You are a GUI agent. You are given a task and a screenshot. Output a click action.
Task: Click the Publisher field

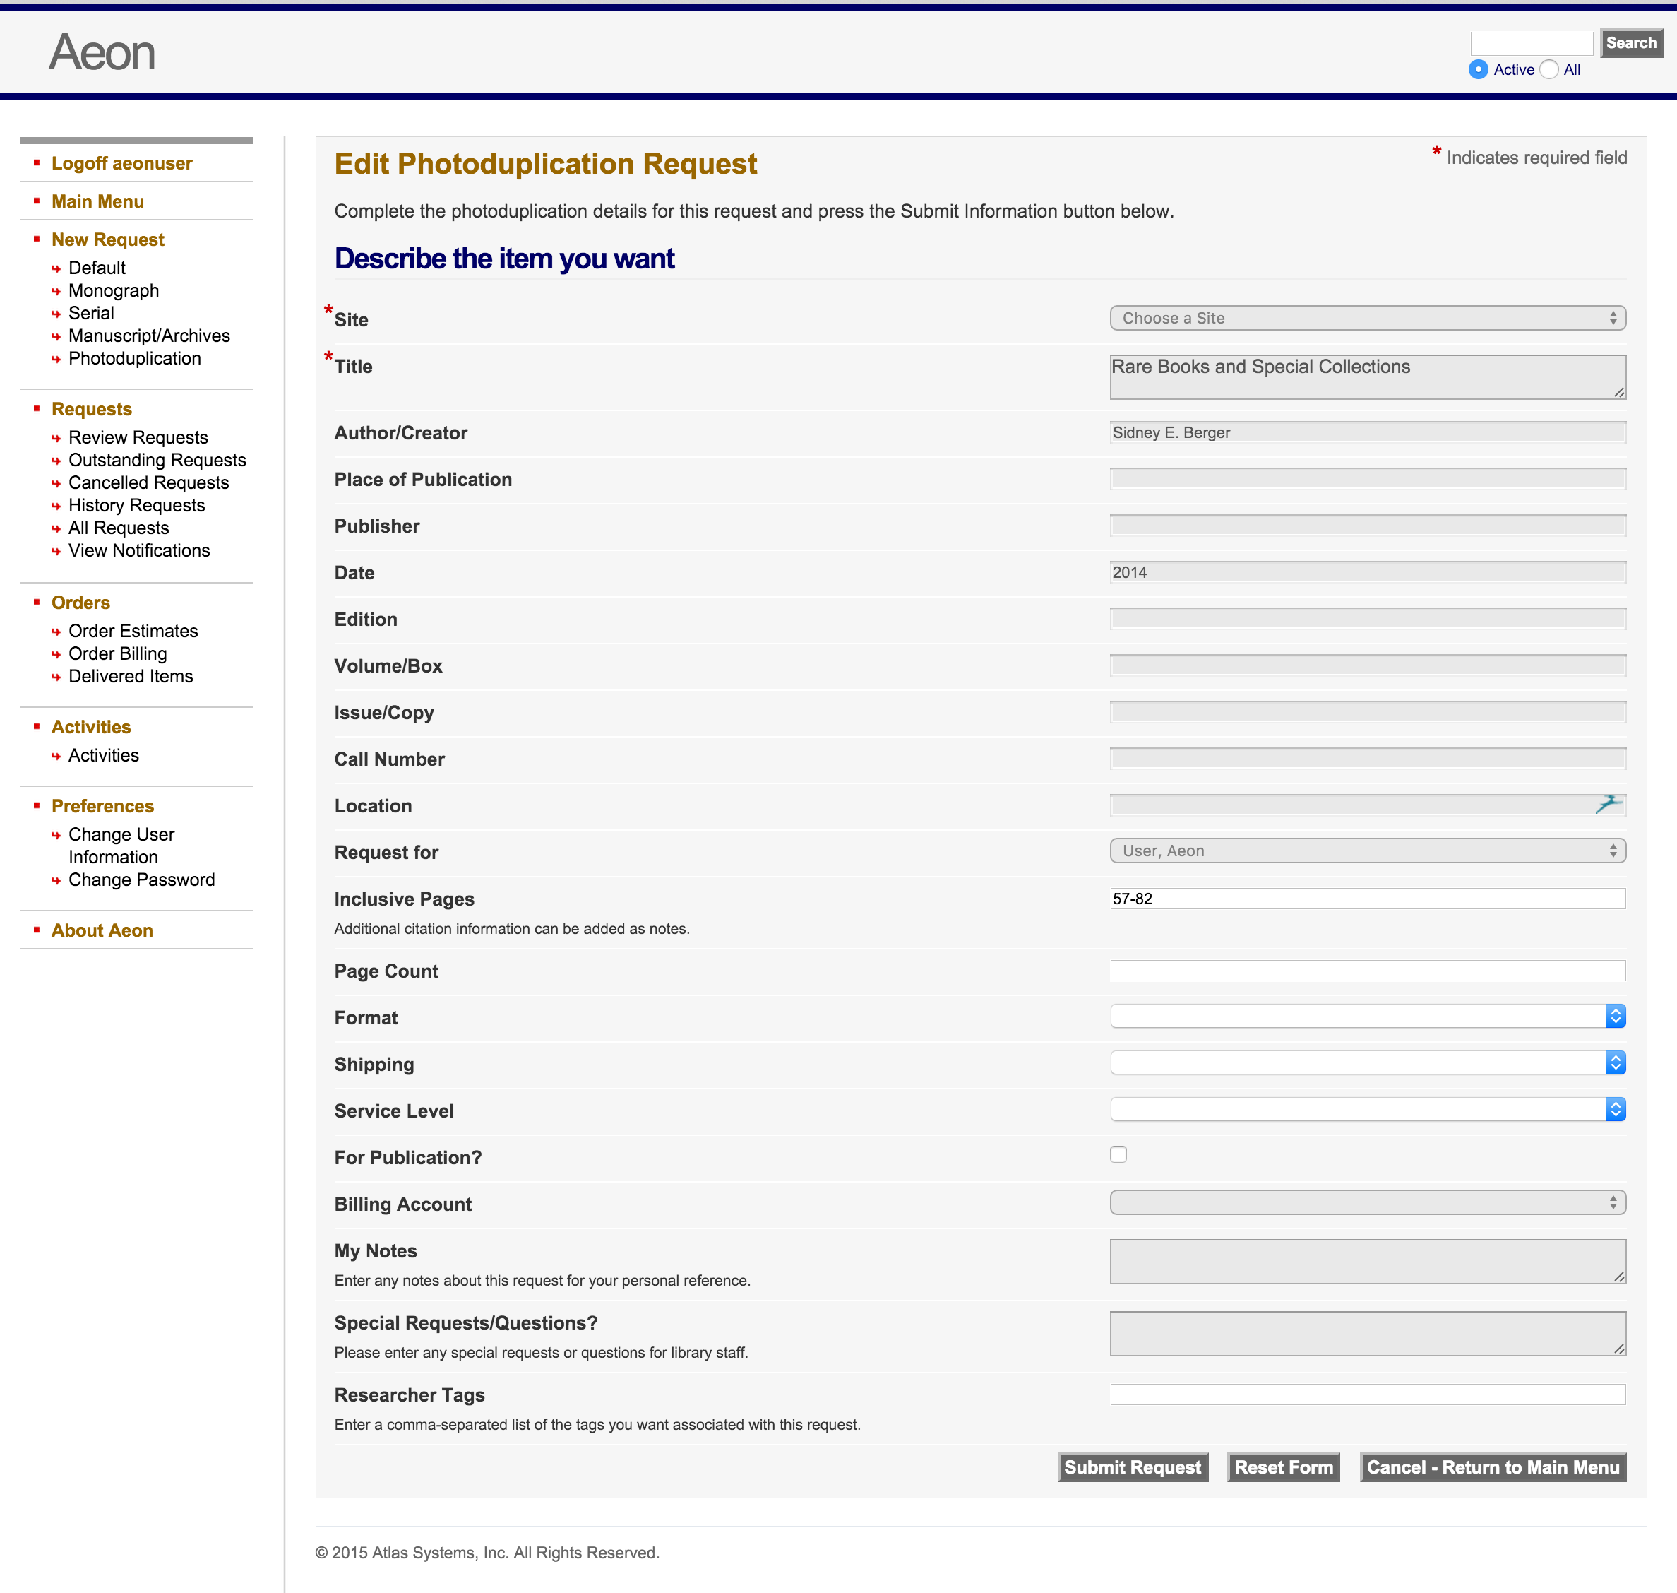pos(1367,526)
